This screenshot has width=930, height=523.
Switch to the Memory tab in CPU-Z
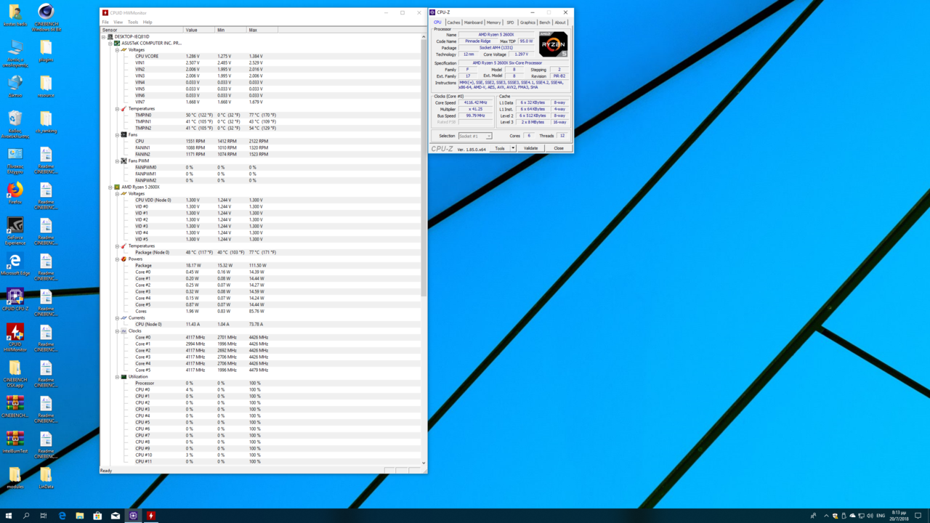pyautogui.click(x=494, y=23)
